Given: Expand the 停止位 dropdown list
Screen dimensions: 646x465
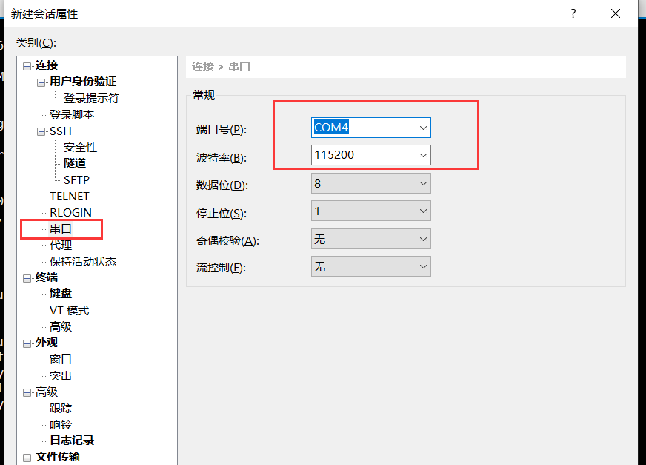Looking at the screenshot, I should click(x=423, y=211).
